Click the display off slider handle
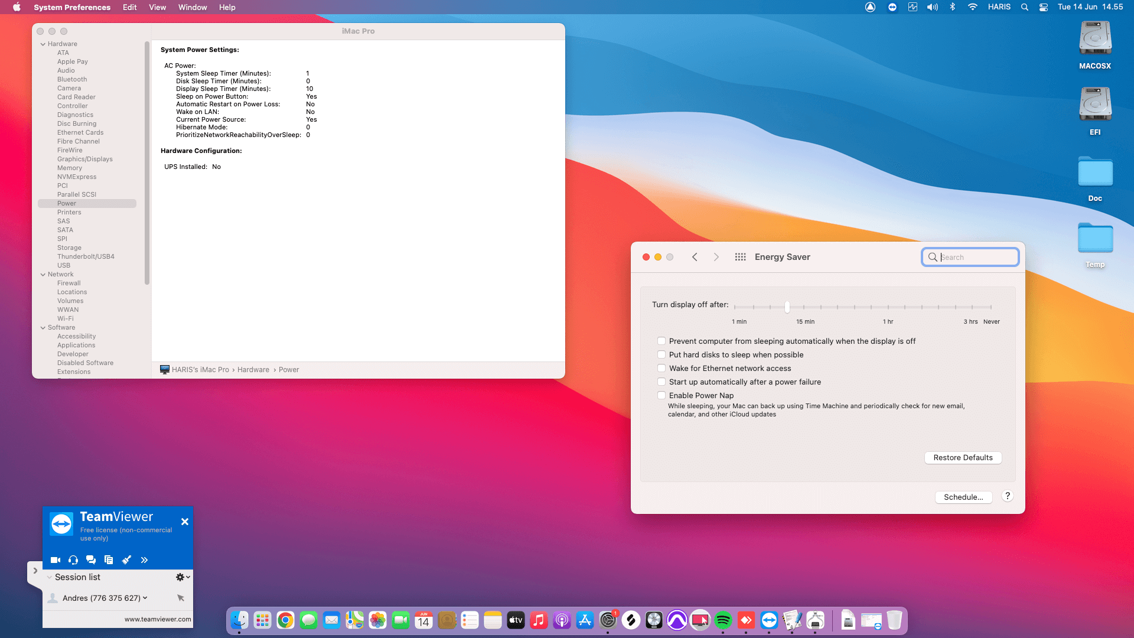This screenshot has height=638, width=1134. click(x=787, y=307)
